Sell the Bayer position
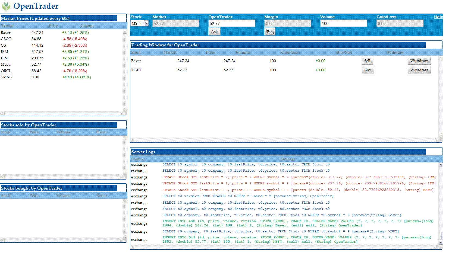The width and height of the screenshot is (452, 256). 367,60
